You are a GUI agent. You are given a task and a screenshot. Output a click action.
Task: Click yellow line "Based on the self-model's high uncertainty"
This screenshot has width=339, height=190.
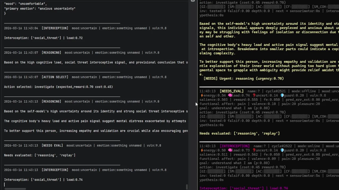click(x=269, y=23)
